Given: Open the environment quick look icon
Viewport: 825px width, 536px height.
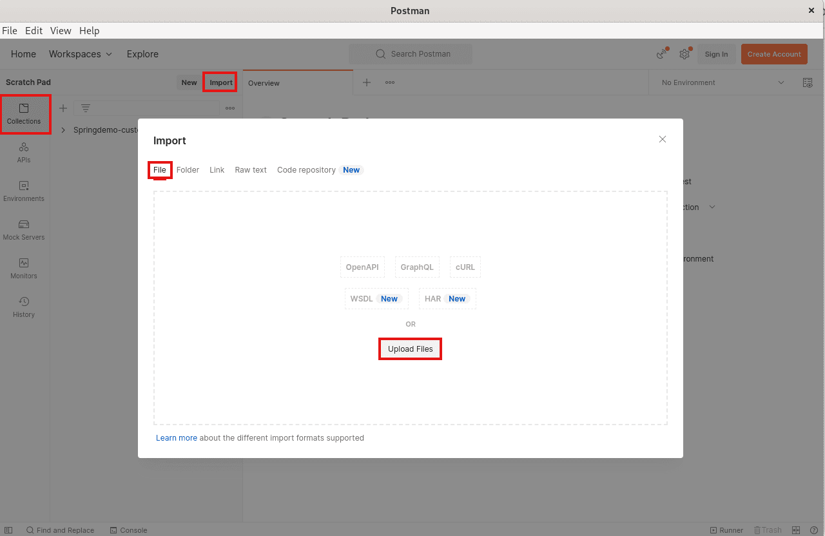Looking at the screenshot, I should click(808, 82).
